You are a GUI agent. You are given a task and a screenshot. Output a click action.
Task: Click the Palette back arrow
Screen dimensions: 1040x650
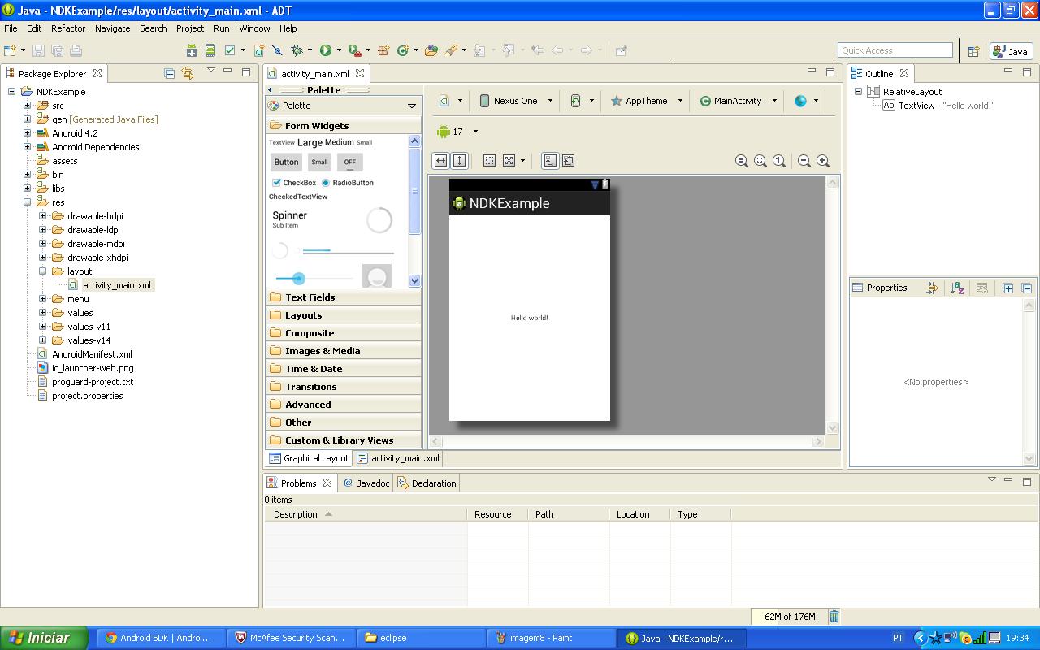(271, 89)
